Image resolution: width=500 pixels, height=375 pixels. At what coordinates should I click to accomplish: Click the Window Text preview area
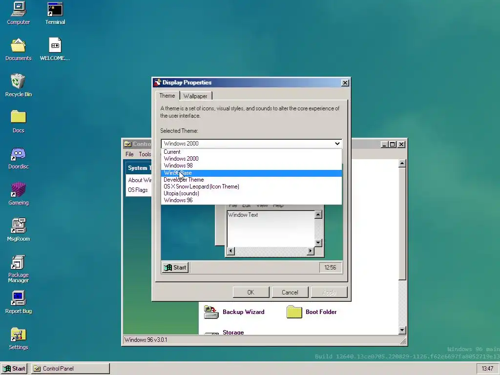(x=271, y=229)
